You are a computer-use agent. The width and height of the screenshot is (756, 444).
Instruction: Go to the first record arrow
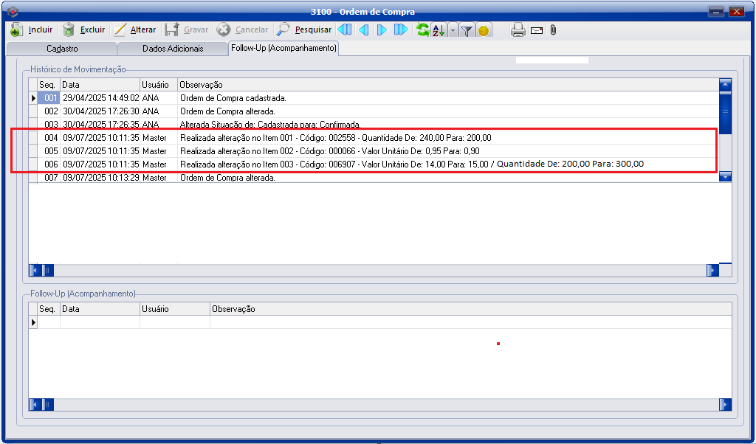[x=345, y=30]
